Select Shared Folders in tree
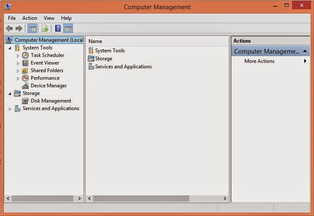 47,70
